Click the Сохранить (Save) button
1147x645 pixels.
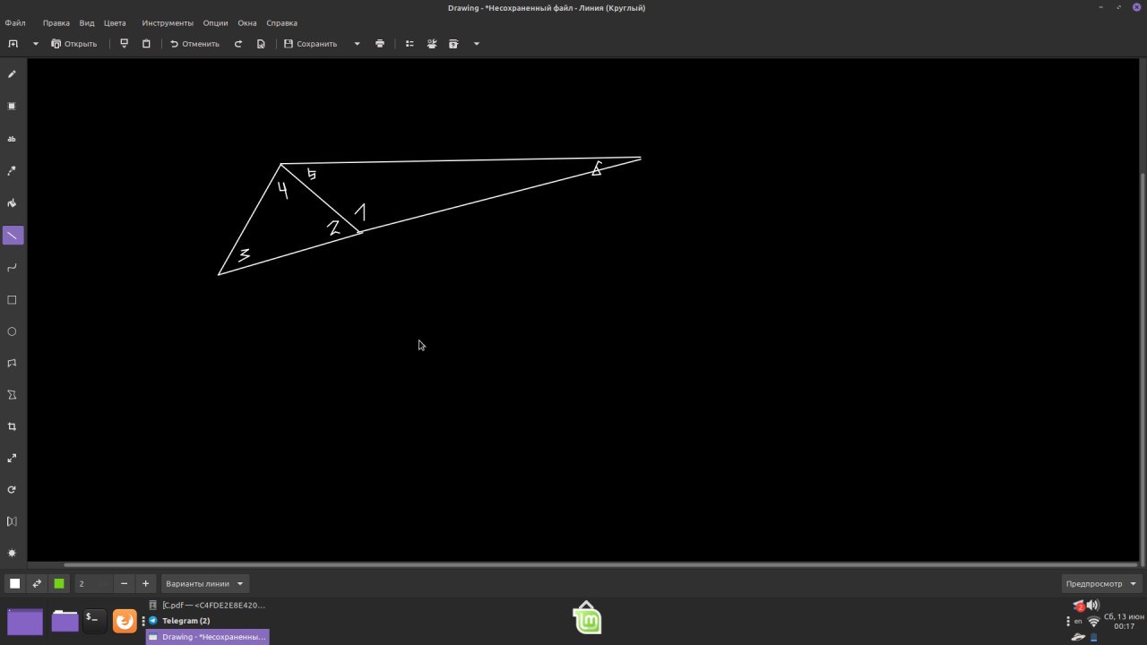311,43
